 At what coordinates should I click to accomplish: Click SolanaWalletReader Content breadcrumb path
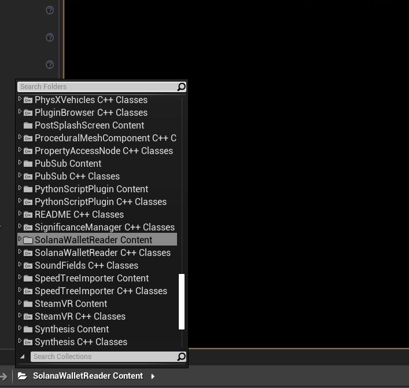pos(88,376)
